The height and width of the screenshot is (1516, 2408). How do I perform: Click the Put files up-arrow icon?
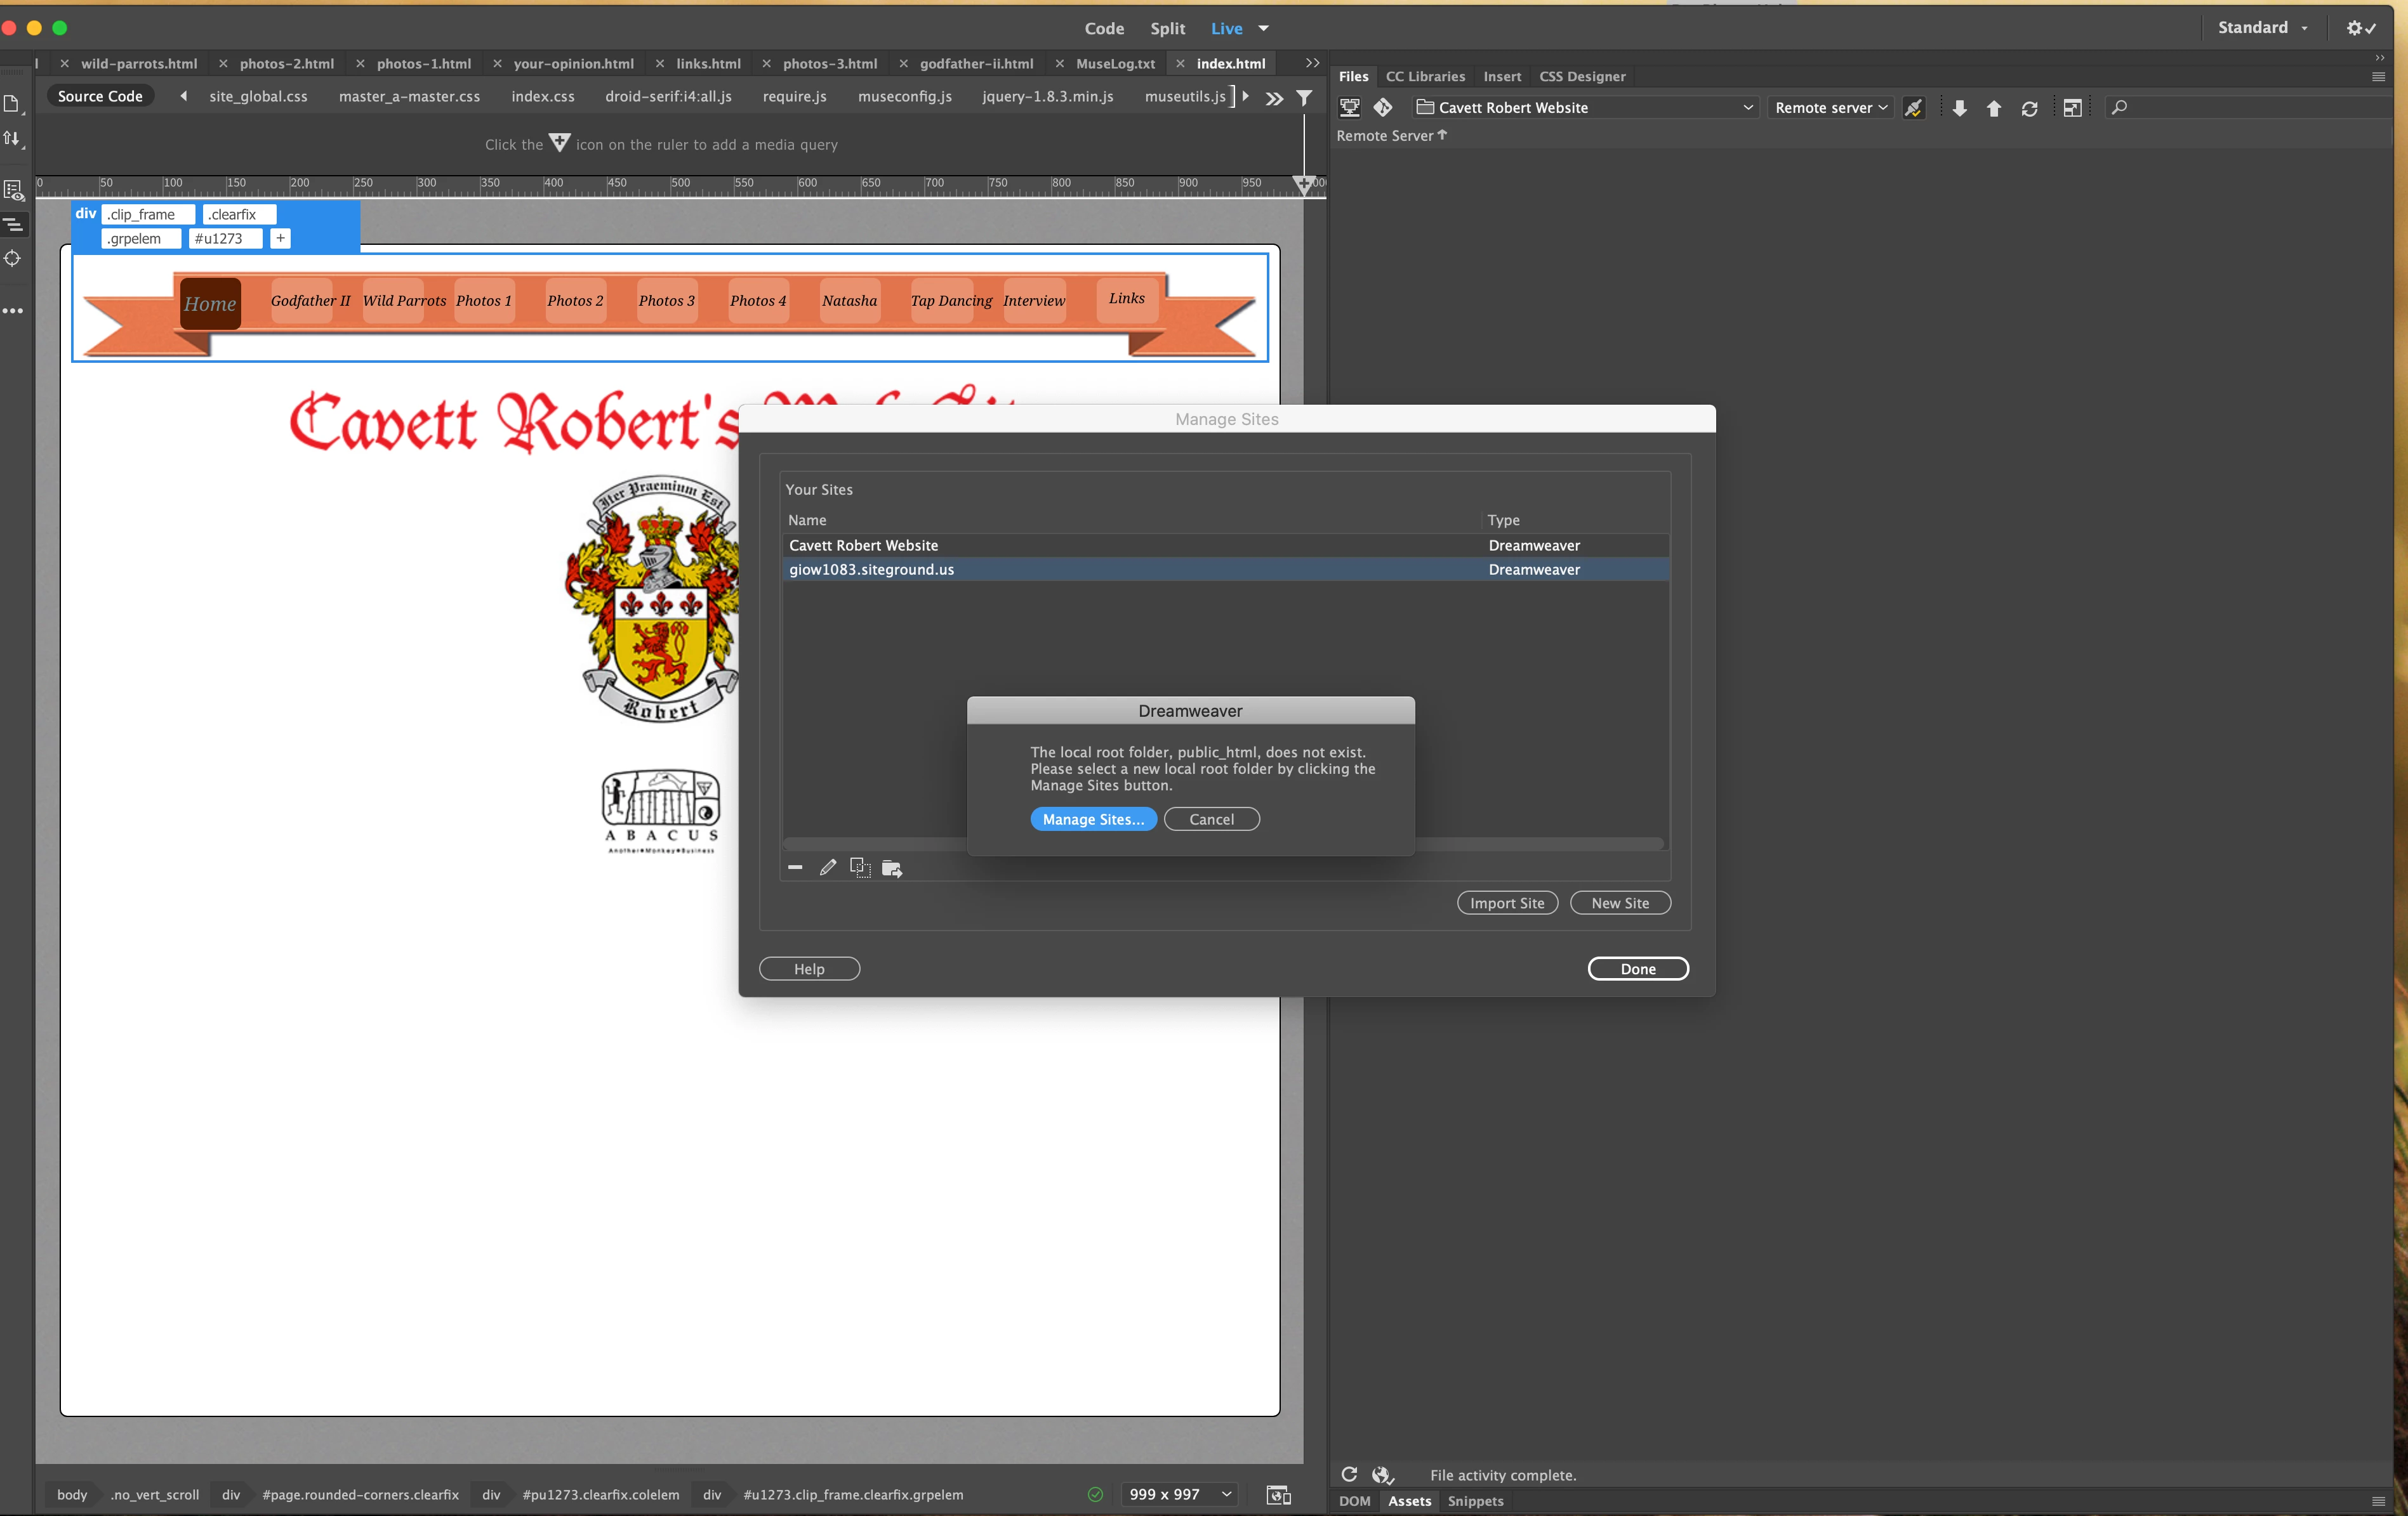(1993, 108)
